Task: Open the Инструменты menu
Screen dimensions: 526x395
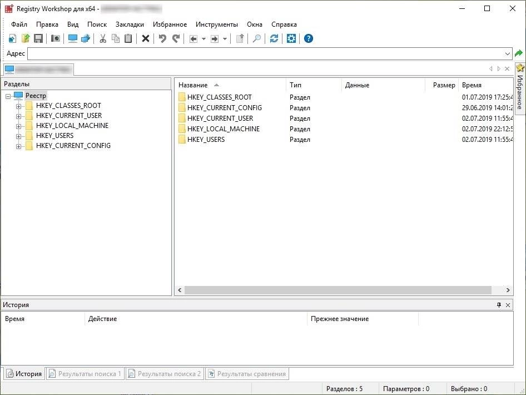Action: (217, 24)
